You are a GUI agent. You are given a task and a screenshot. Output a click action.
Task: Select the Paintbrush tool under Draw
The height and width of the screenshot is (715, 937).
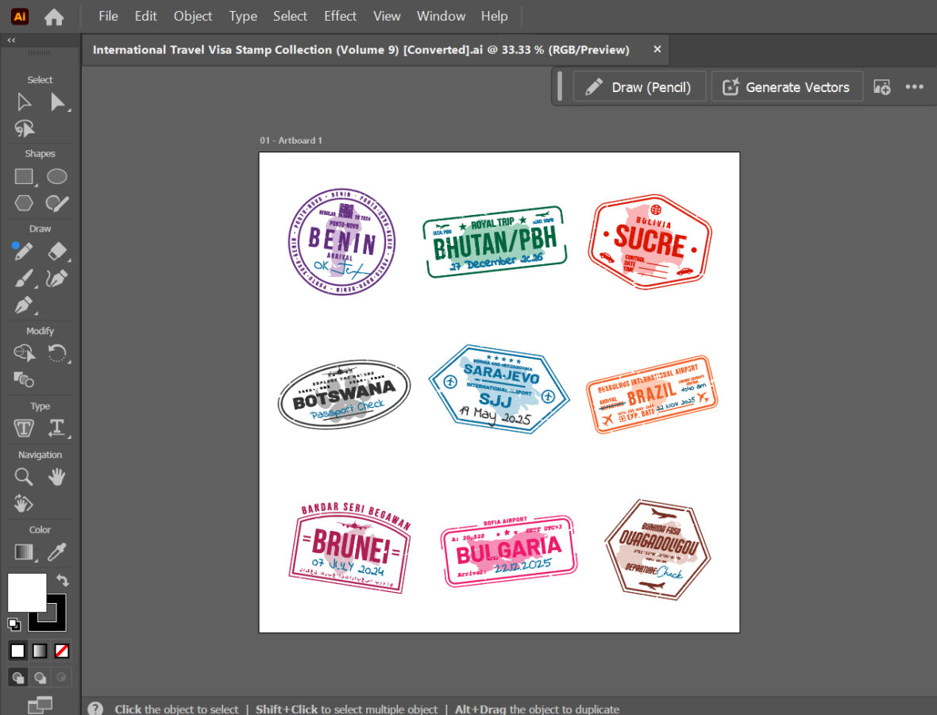(x=25, y=279)
